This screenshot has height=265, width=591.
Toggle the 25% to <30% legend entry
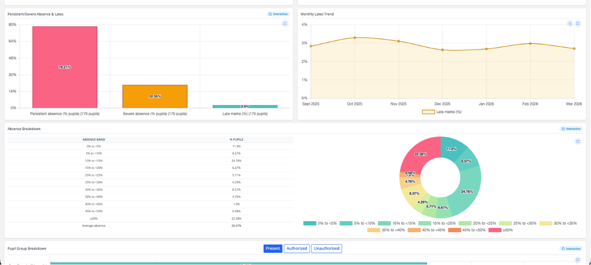[518, 223]
